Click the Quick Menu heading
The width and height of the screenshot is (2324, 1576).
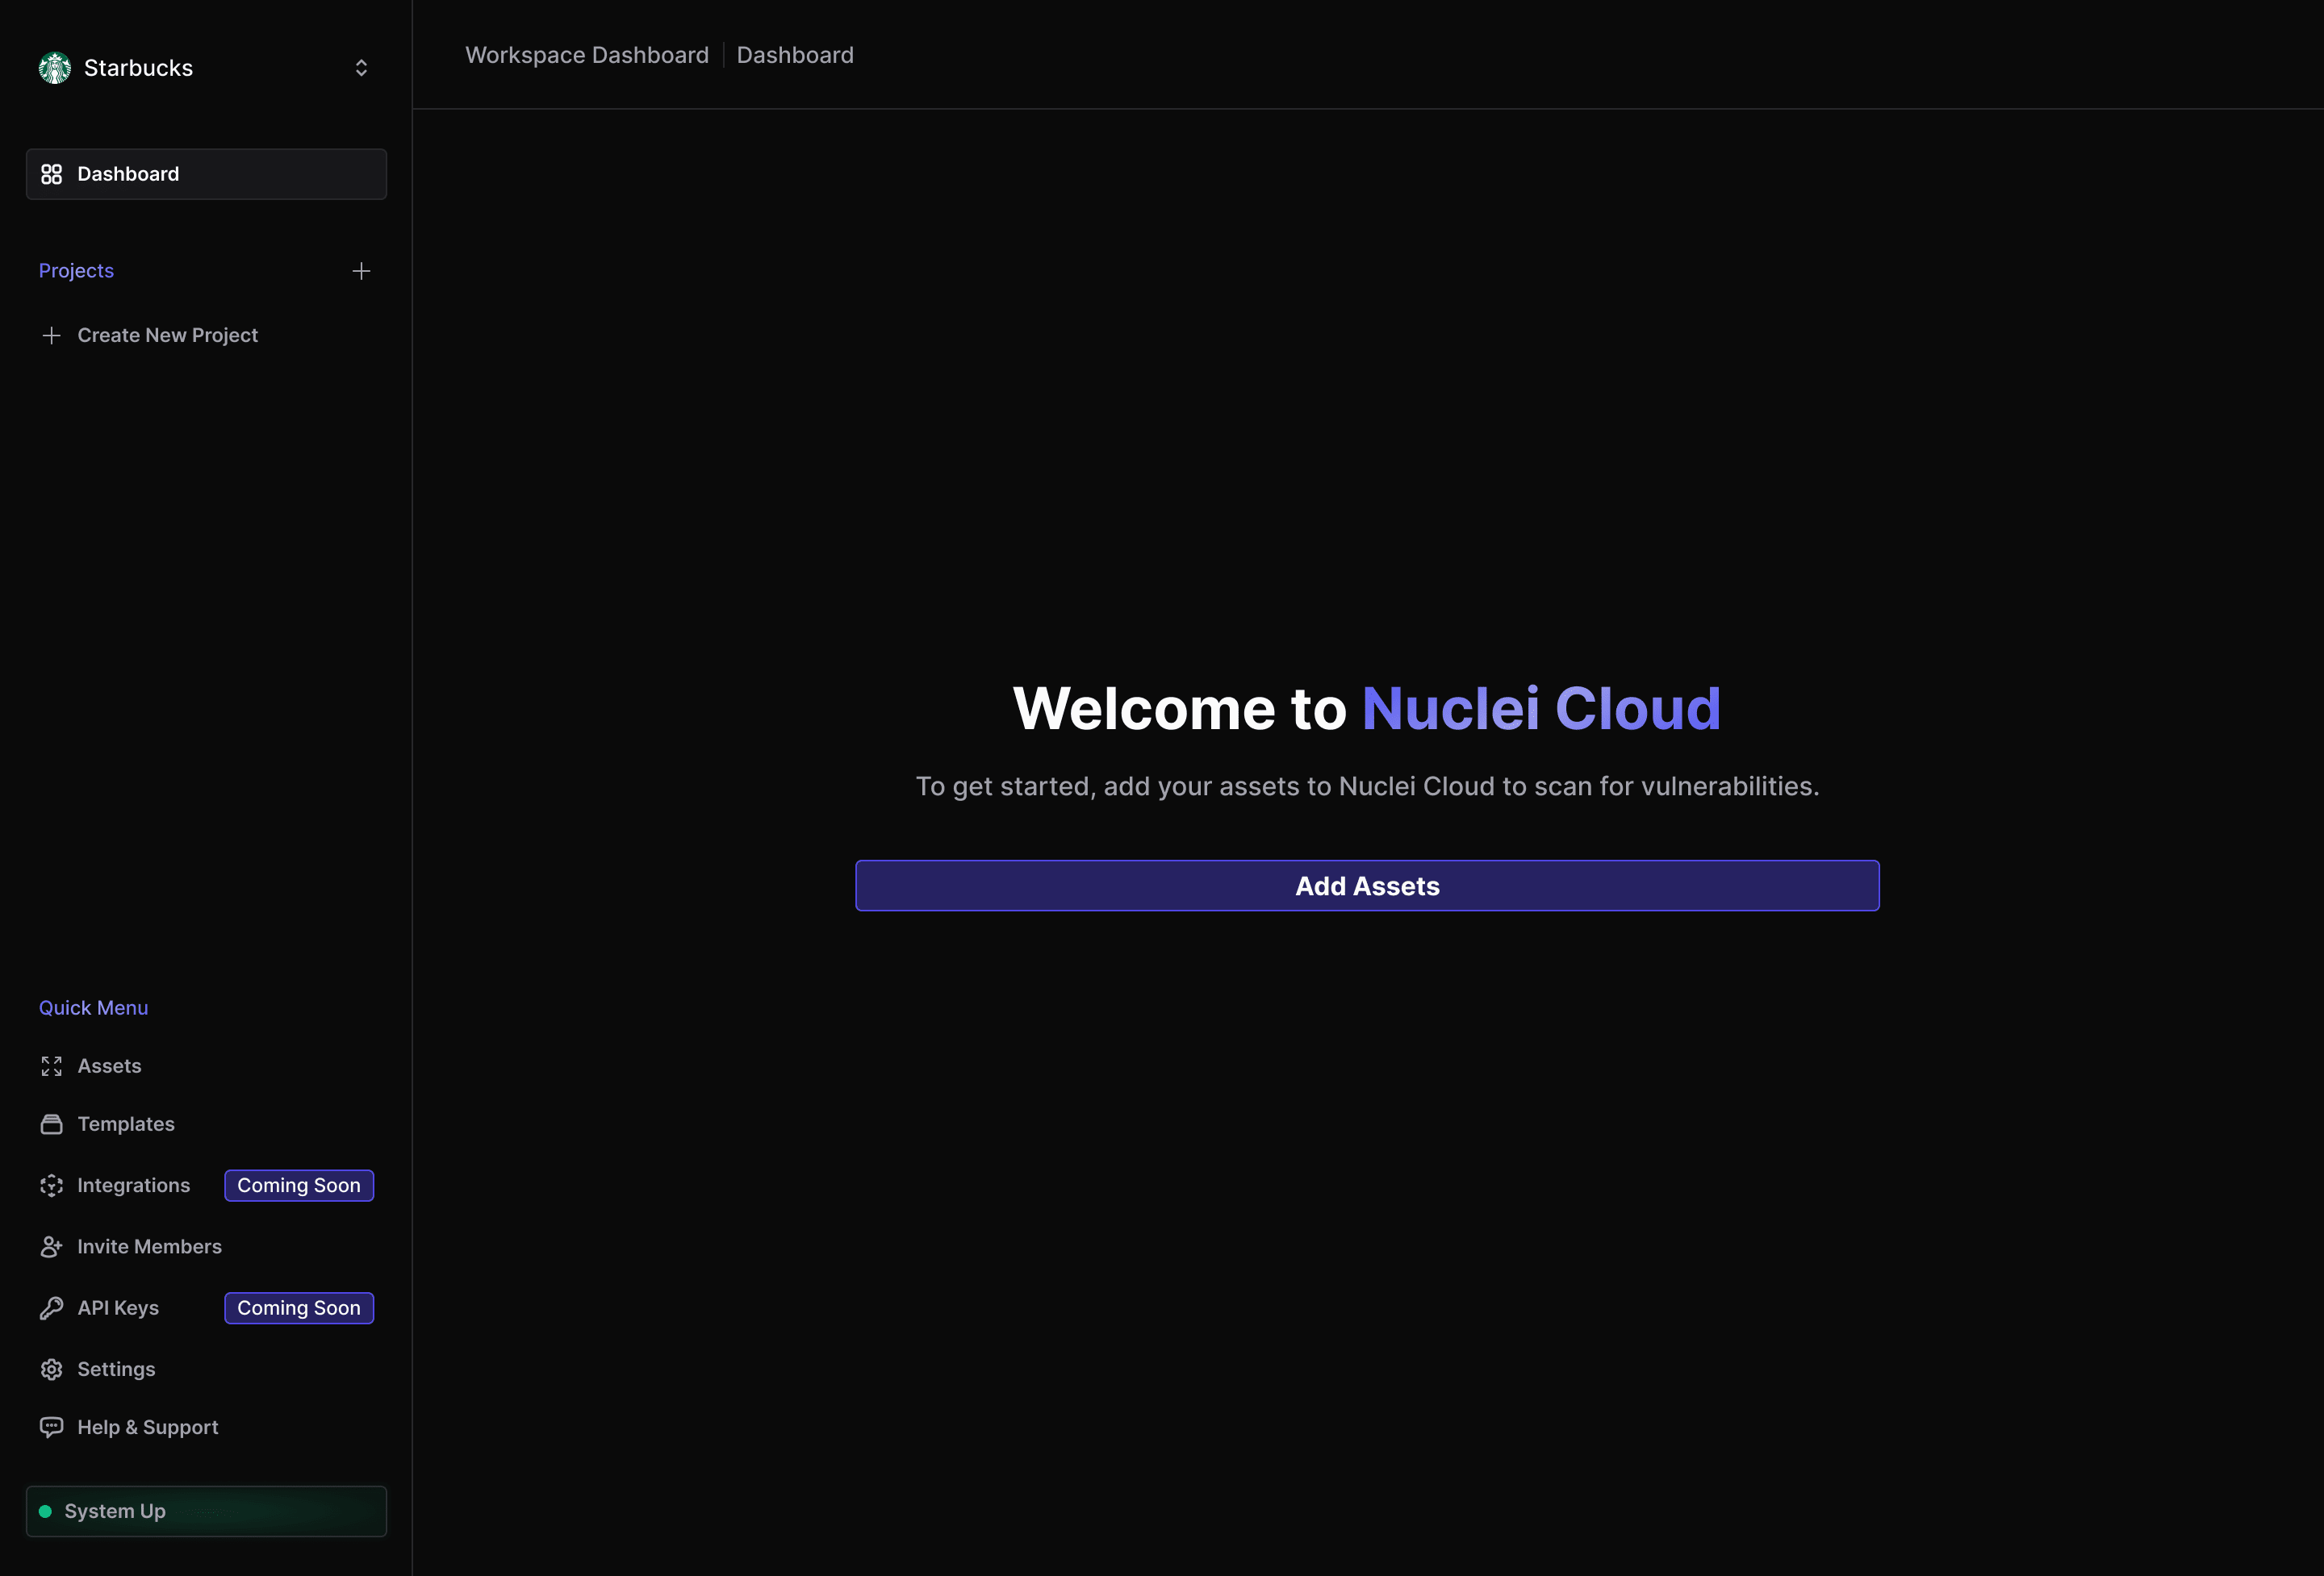click(x=93, y=1007)
